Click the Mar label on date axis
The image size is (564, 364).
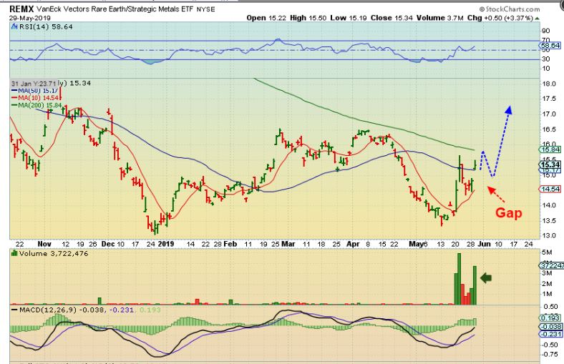tap(288, 244)
